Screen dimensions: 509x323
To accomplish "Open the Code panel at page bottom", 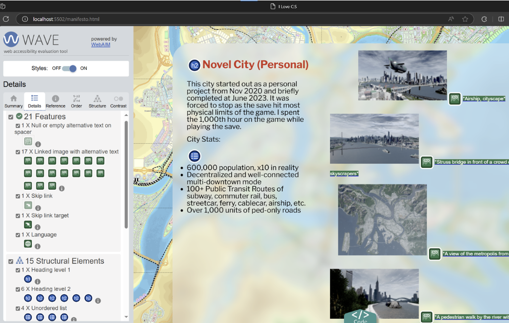I will pos(360,316).
